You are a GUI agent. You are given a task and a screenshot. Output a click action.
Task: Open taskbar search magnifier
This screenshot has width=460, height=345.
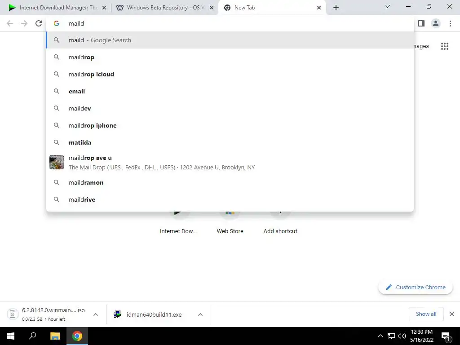click(x=32, y=336)
